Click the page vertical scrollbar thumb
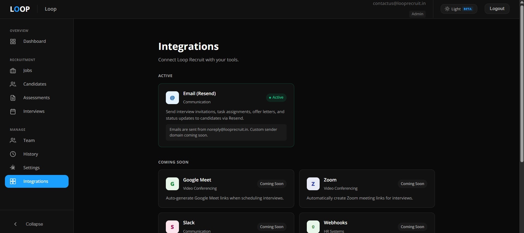This screenshot has height=233, width=524. [x=522, y=83]
